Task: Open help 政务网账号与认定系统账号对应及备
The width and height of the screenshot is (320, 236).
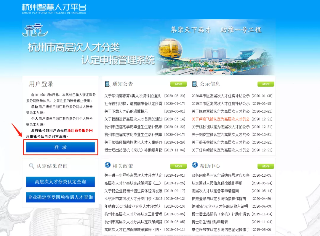Action: pos(221,175)
